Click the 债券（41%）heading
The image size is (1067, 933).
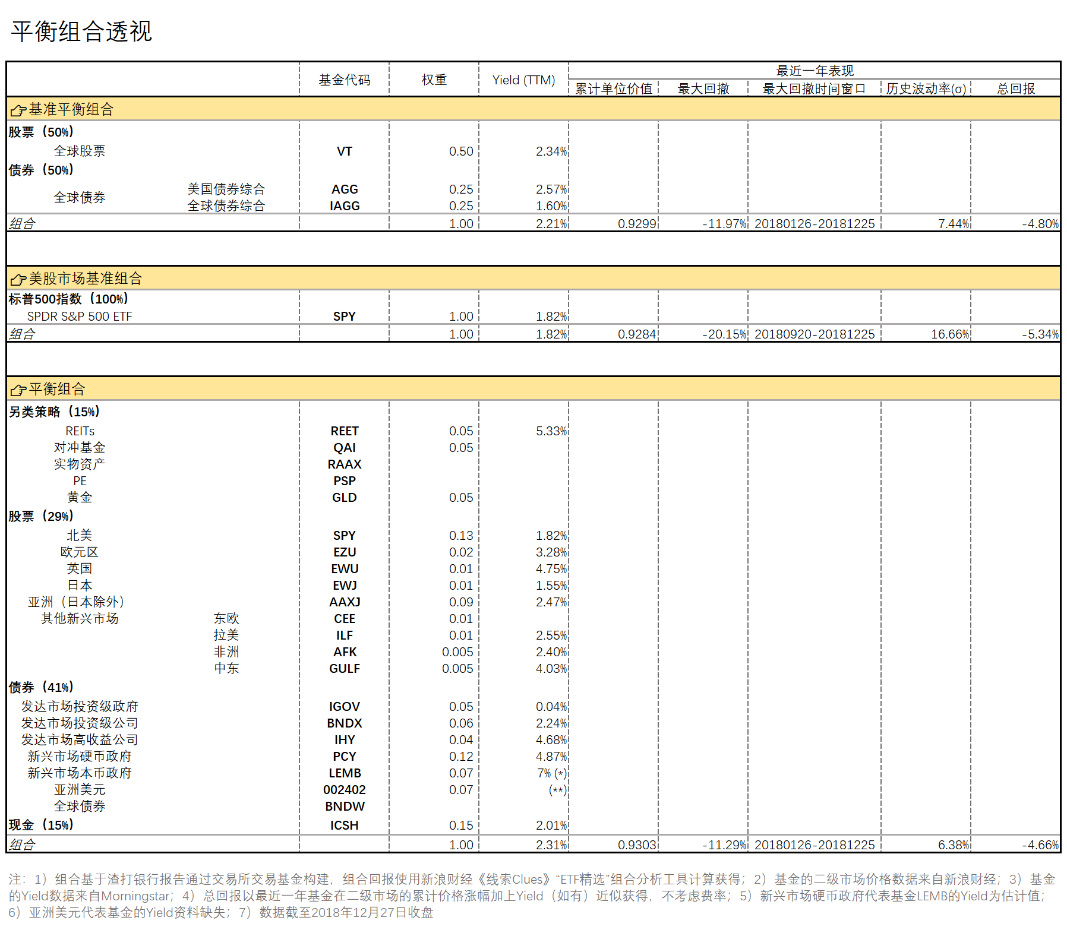coord(41,687)
